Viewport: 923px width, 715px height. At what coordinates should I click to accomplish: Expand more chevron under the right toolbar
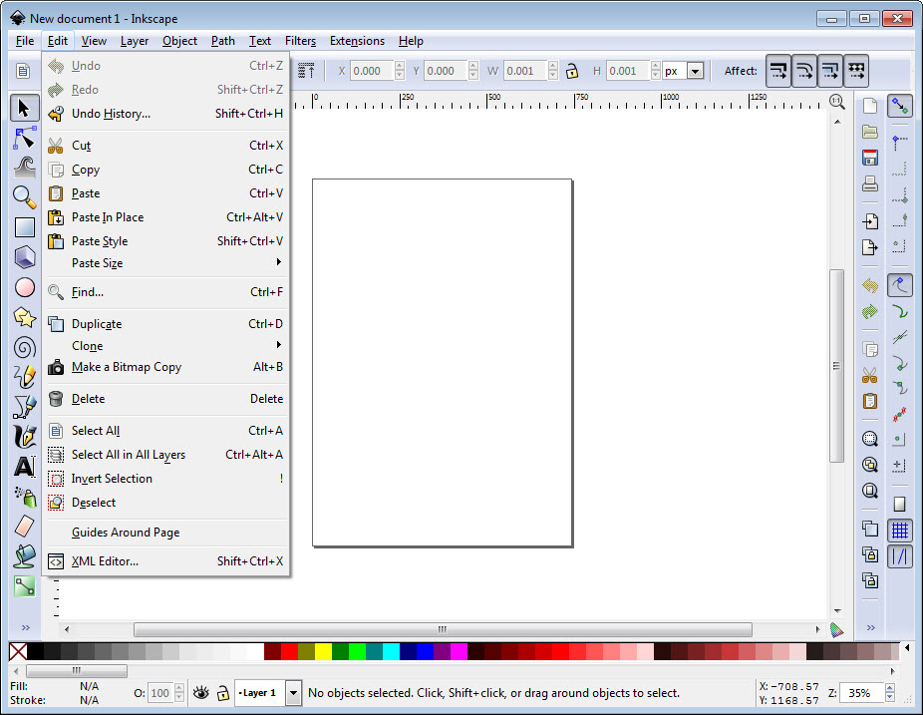click(870, 628)
